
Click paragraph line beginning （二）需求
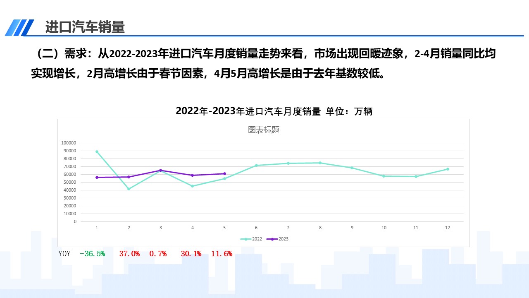pos(264,53)
